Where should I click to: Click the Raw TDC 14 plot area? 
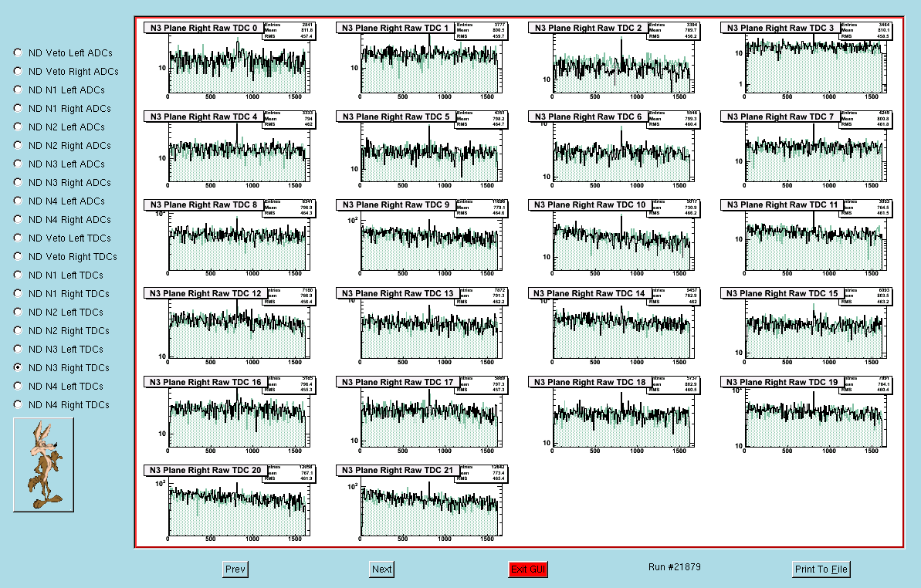(x=622, y=329)
